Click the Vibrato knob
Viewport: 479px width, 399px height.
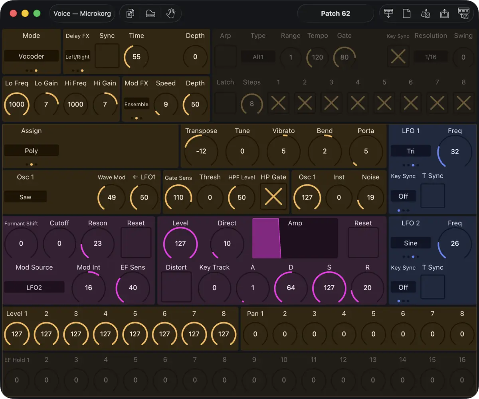(x=284, y=151)
